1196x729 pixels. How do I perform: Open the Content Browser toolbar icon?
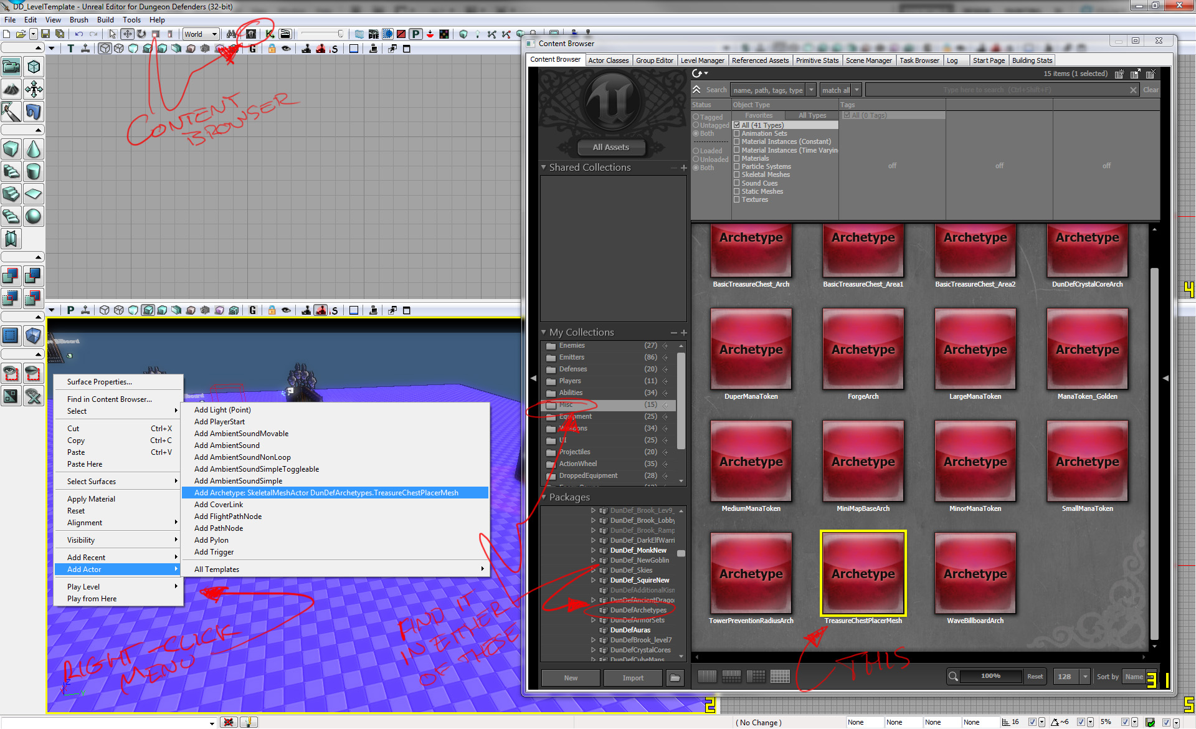click(250, 34)
